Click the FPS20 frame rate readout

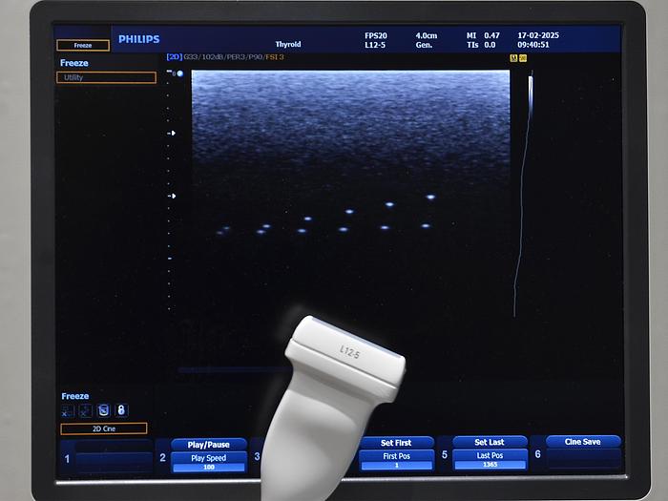[x=376, y=36]
